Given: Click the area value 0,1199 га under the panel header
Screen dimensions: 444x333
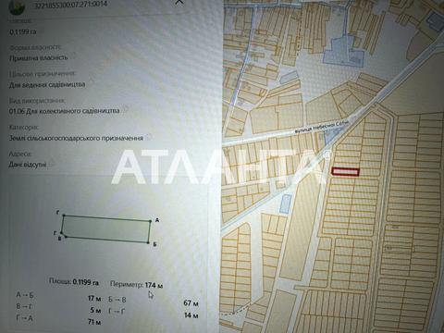Looking at the screenshot, I should [x=23, y=31].
